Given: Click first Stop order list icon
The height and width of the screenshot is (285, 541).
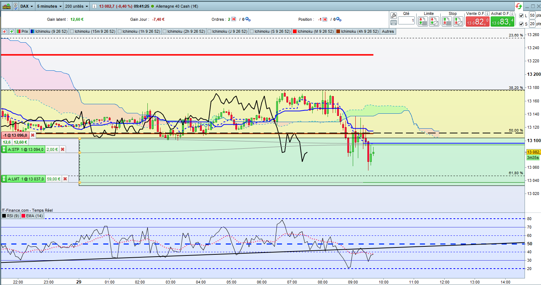Looking at the screenshot, I should coord(447,21).
